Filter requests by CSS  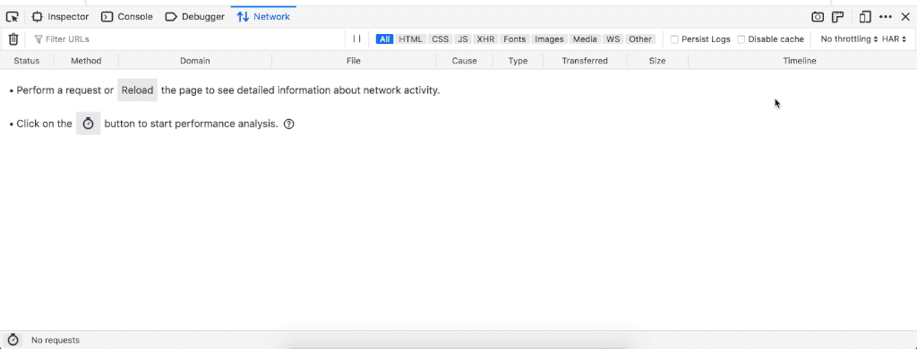point(441,39)
